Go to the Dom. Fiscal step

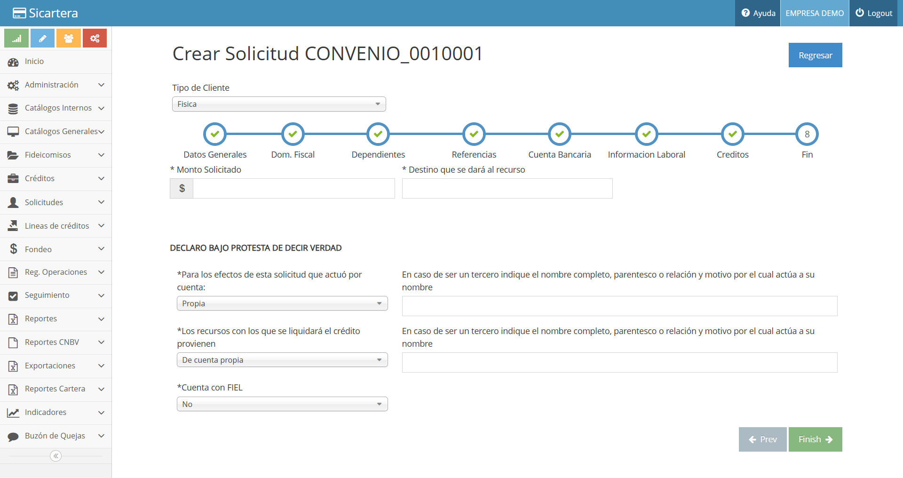(x=293, y=134)
